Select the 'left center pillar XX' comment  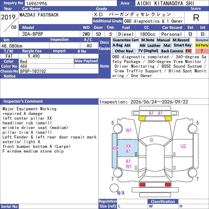[27, 118]
